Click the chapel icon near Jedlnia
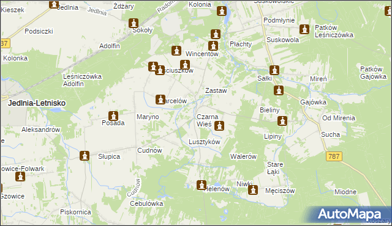The height and width of the screenshot is (226, 392). (x=54, y=4)
